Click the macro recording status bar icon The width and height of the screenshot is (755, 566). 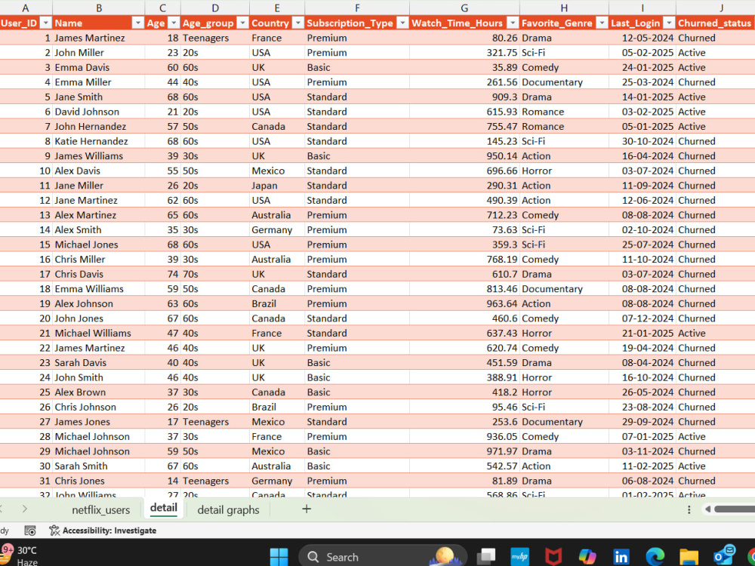click(x=30, y=531)
